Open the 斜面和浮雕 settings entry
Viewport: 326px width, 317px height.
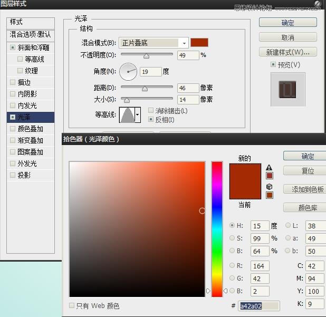click(x=33, y=47)
